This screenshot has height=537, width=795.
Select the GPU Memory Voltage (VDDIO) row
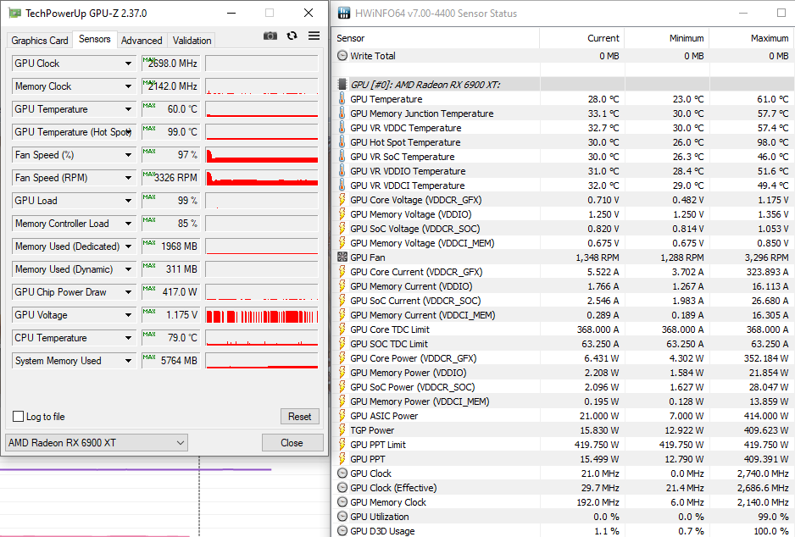564,213
